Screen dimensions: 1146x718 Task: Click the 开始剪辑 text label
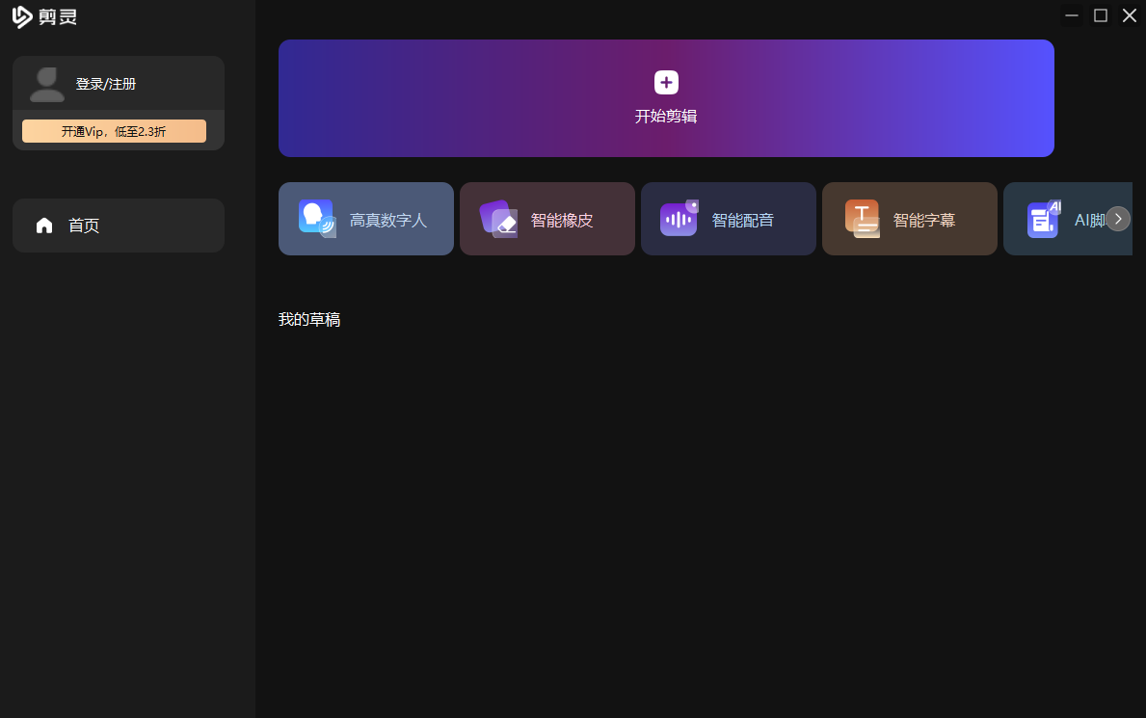(x=666, y=117)
